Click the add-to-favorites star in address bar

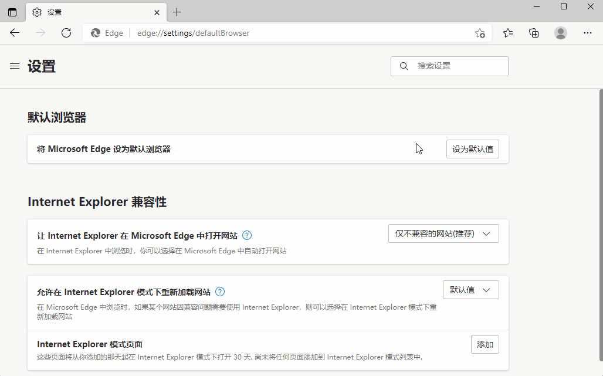click(480, 33)
